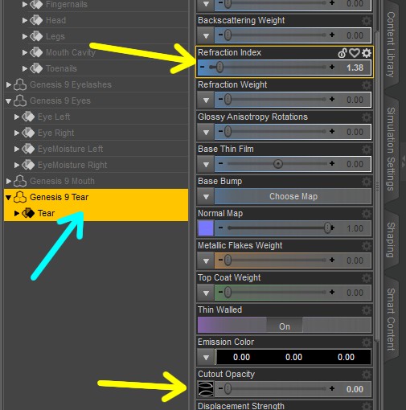Open the Base Bump gear icon
Screen dimensions: 406x410
point(367,182)
